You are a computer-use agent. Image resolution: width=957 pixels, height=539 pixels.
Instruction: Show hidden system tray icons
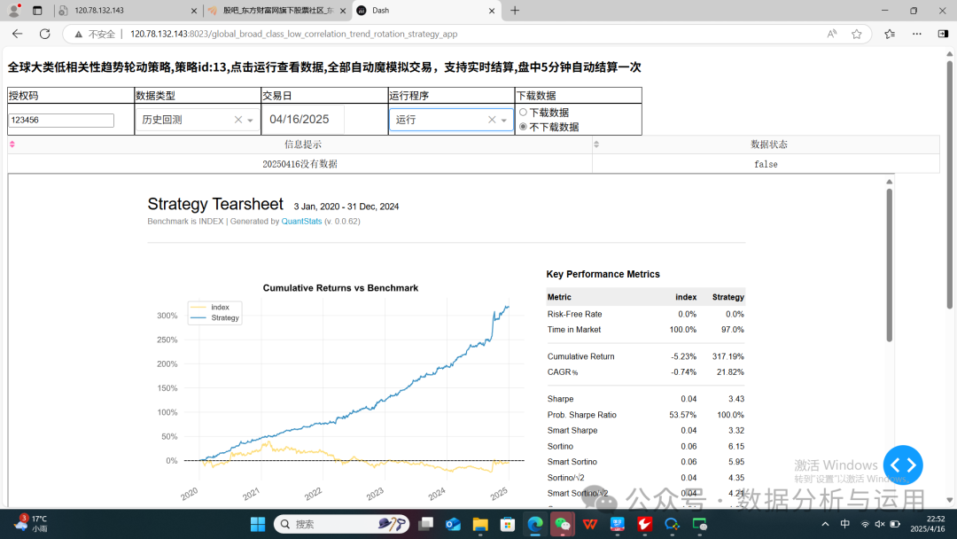(x=825, y=524)
